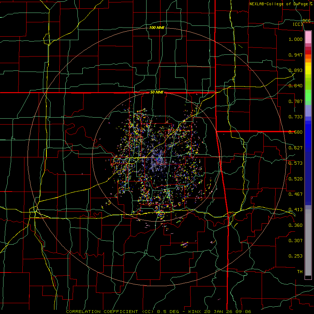Select the 0.680 scale value

tap(296, 132)
